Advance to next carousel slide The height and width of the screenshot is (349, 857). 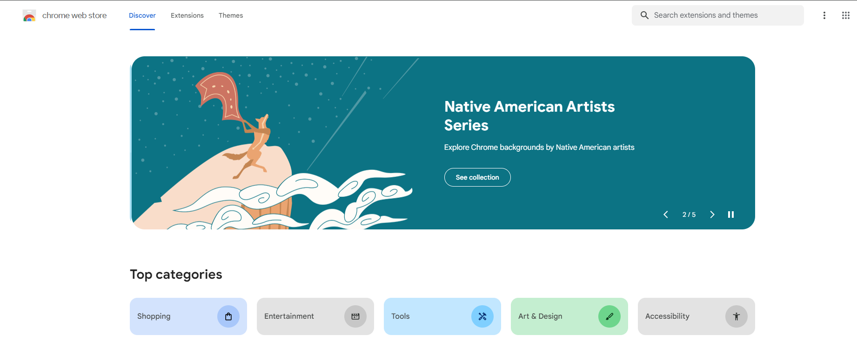(712, 215)
